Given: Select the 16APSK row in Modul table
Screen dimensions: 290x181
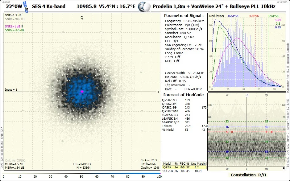Looking at the screenshot, I should tap(184, 171).
